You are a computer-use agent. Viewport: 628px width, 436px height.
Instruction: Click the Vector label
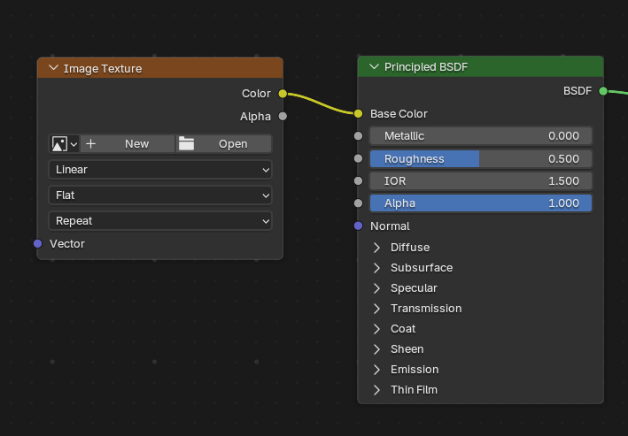(67, 244)
